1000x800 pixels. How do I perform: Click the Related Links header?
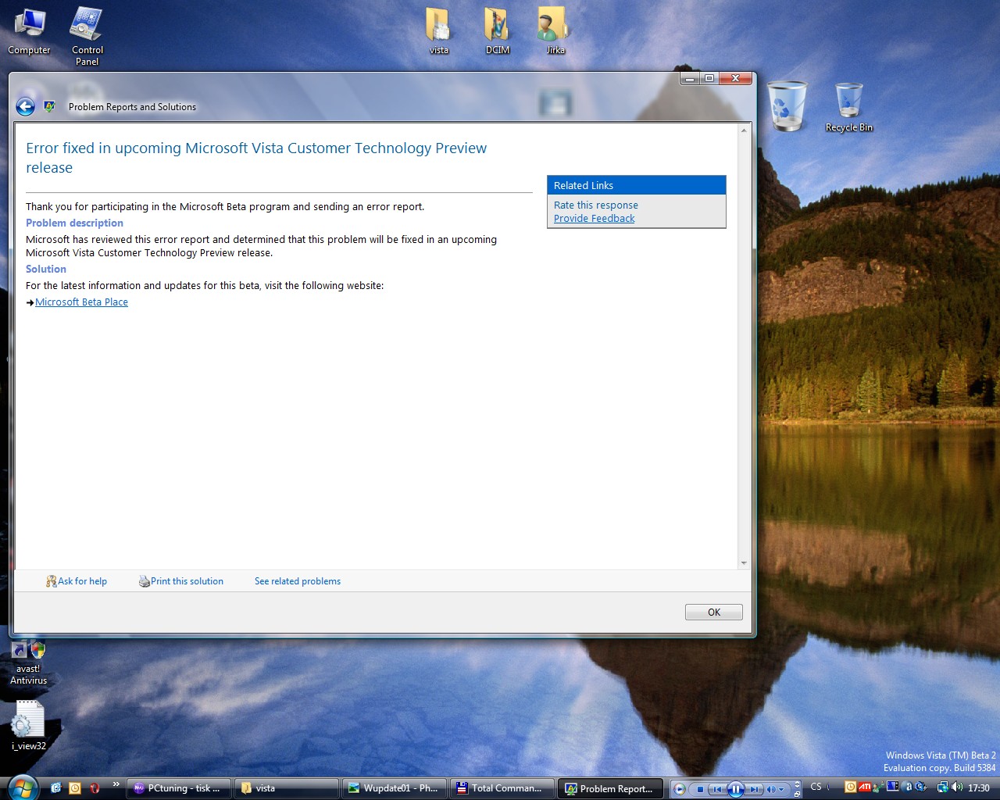637,185
